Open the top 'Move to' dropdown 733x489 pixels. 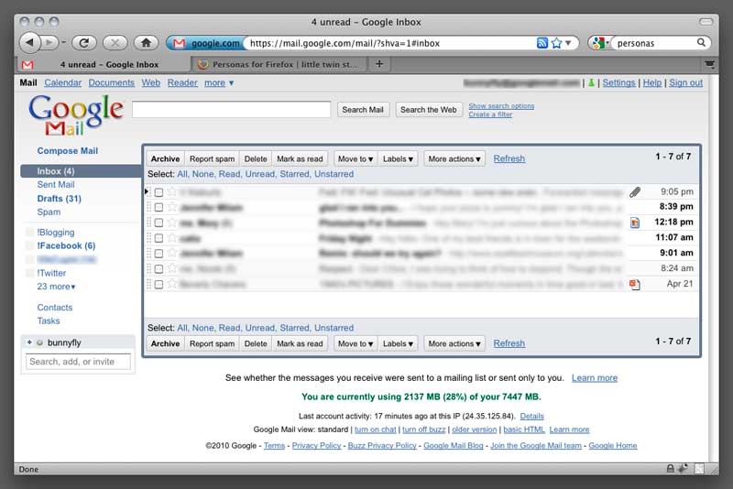click(x=356, y=158)
